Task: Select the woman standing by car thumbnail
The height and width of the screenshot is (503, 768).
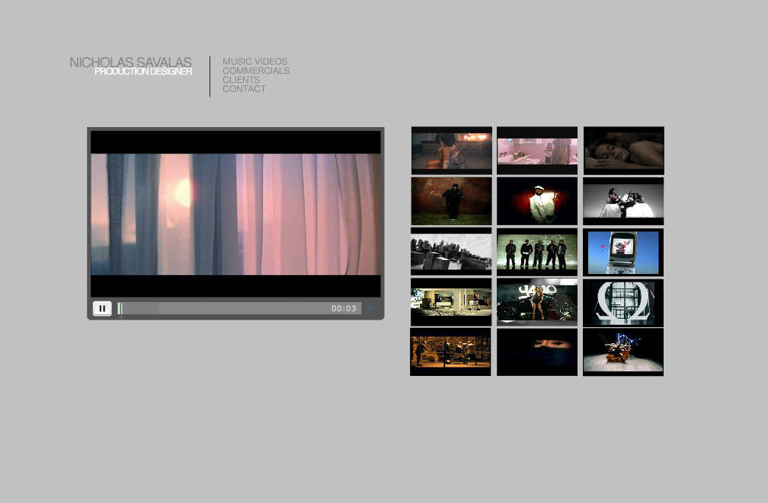Action: click(537, 302)
